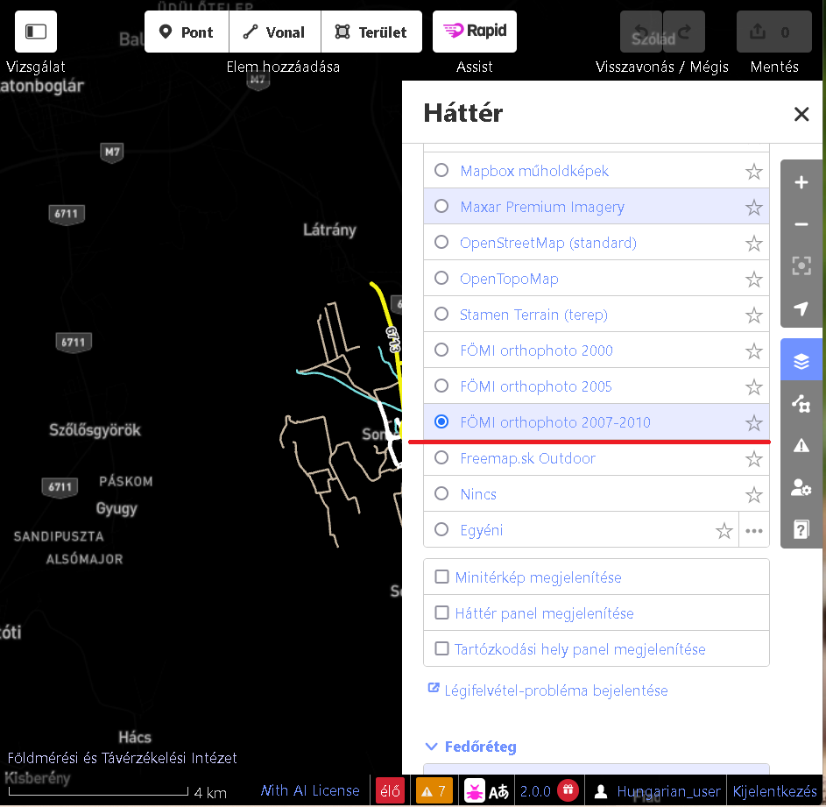
Task: Select the Vonal mode in the toolbar
Action: coord(274,32)
